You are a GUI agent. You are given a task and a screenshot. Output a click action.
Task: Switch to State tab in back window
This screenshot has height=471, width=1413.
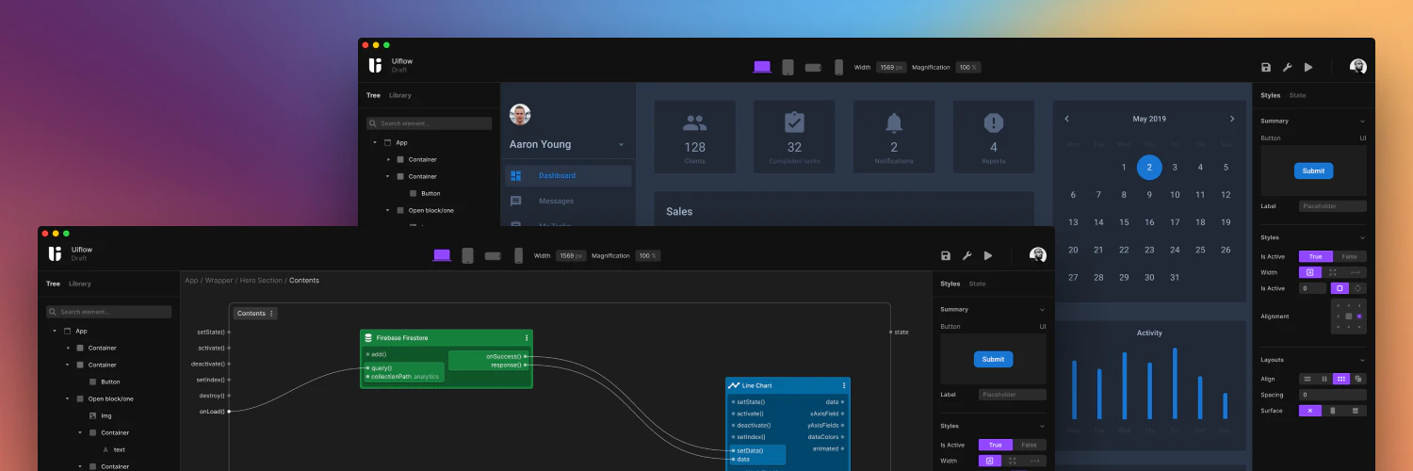[1298, 95]
